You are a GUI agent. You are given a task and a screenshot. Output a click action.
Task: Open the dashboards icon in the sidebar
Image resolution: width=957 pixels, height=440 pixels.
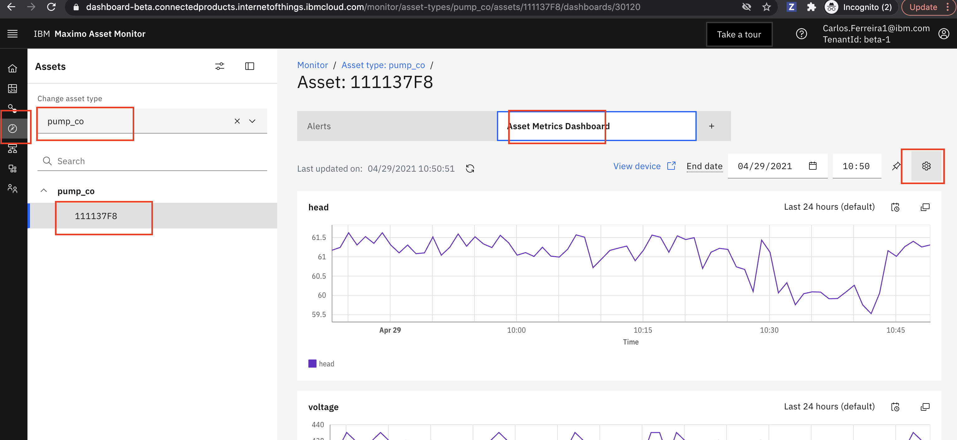pos(12,88)
